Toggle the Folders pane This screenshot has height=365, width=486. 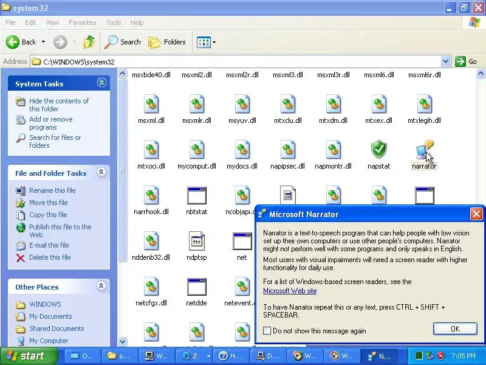(167, 42)
